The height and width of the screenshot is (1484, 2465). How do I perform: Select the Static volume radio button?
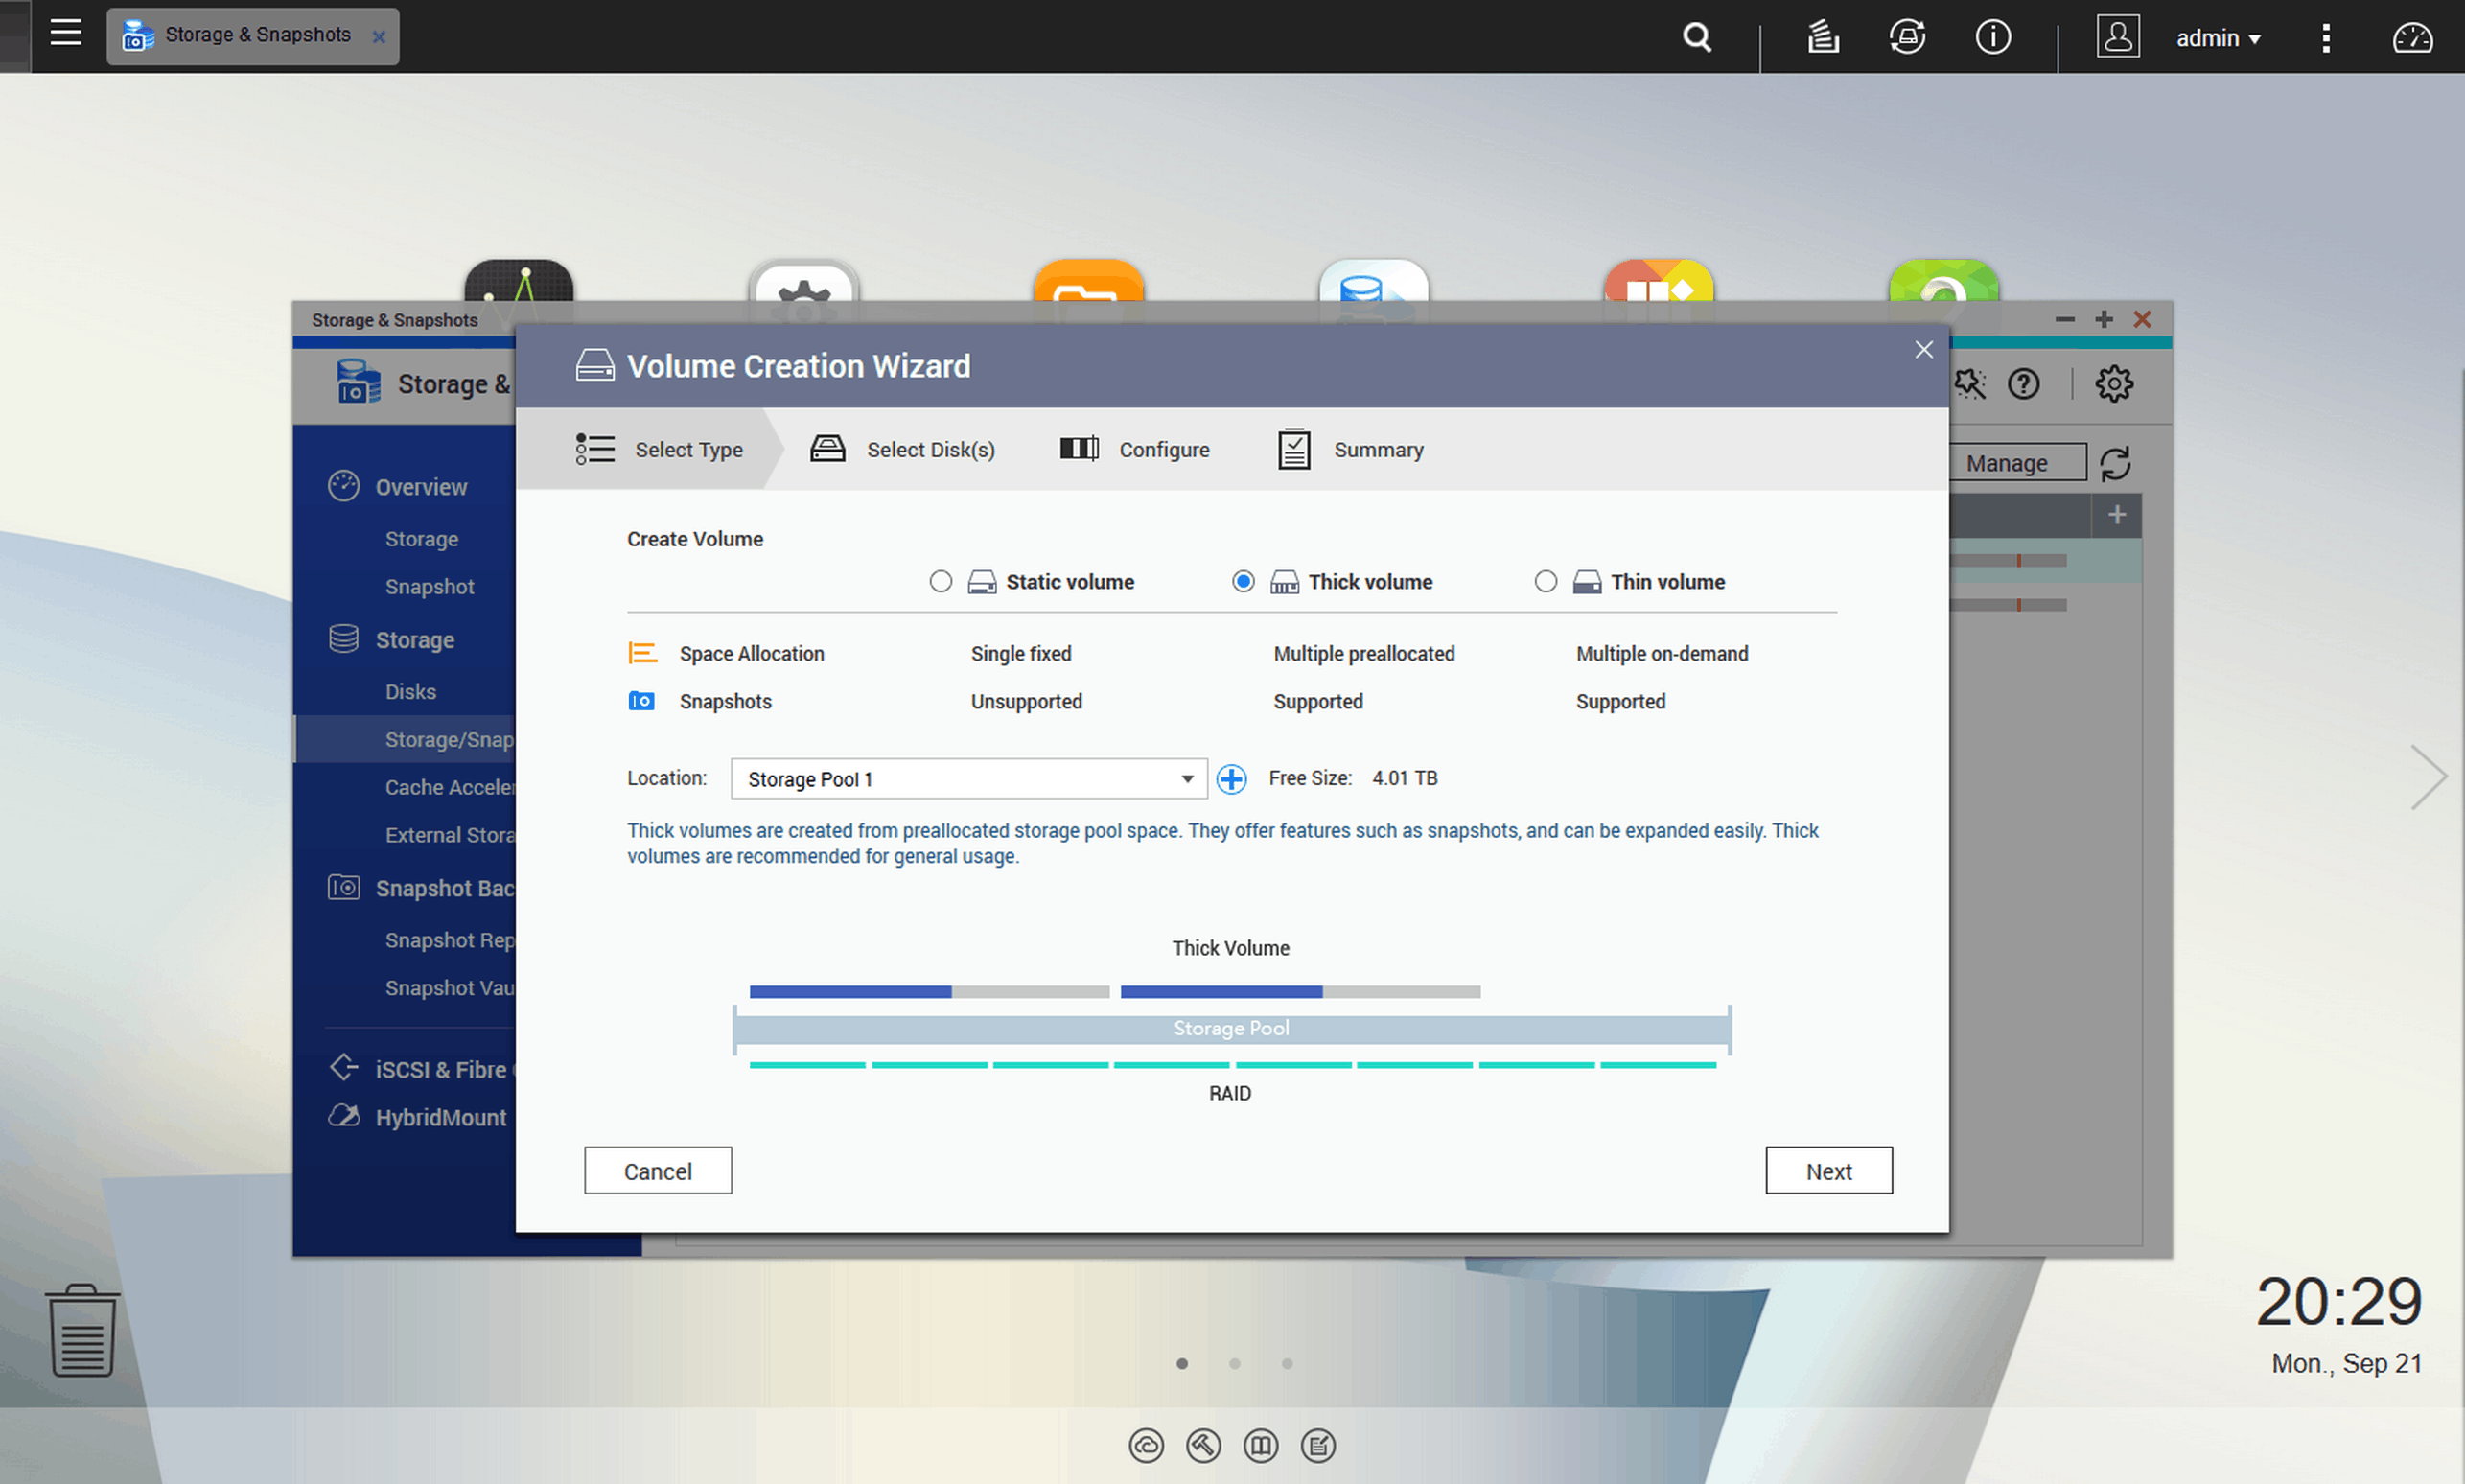(940, 582)
